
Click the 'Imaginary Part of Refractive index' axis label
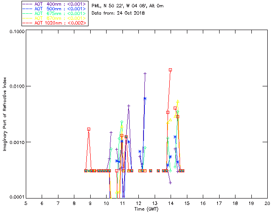[x=5, y=114]
